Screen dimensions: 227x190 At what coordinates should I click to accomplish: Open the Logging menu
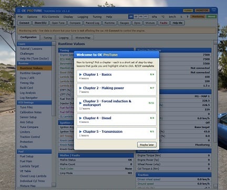point(82,17)
